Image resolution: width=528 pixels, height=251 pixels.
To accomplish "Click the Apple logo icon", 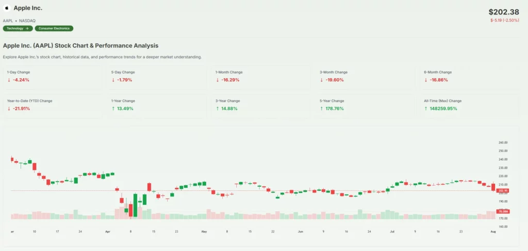I will 7,8.
